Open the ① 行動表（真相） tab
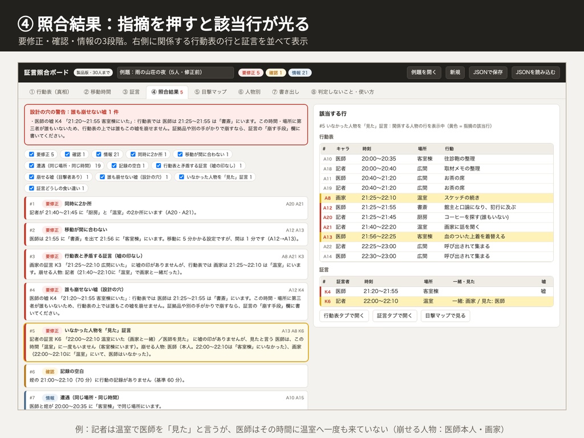 (49, 92)
